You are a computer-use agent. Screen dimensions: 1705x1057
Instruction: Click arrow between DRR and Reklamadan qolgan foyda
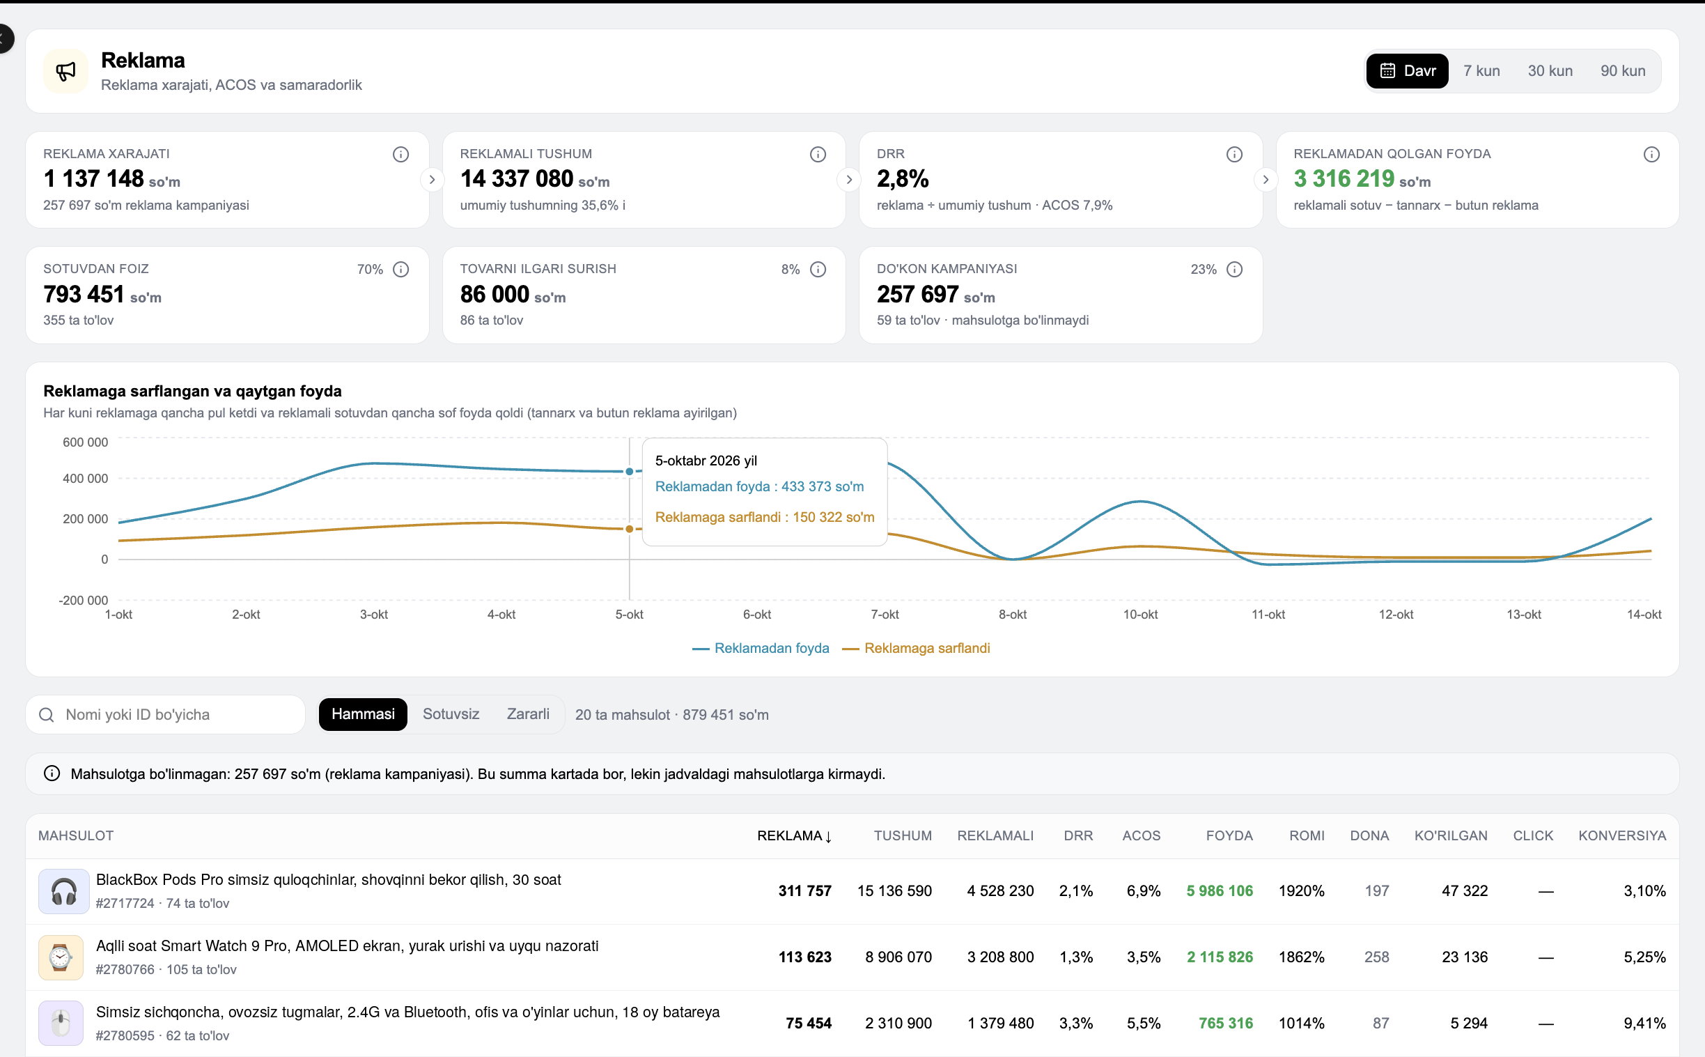coord(1265,180)
